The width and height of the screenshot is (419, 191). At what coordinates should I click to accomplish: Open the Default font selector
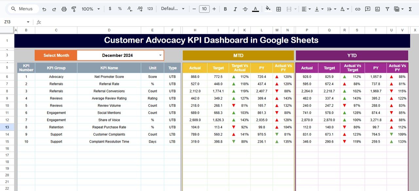[173, 9]
